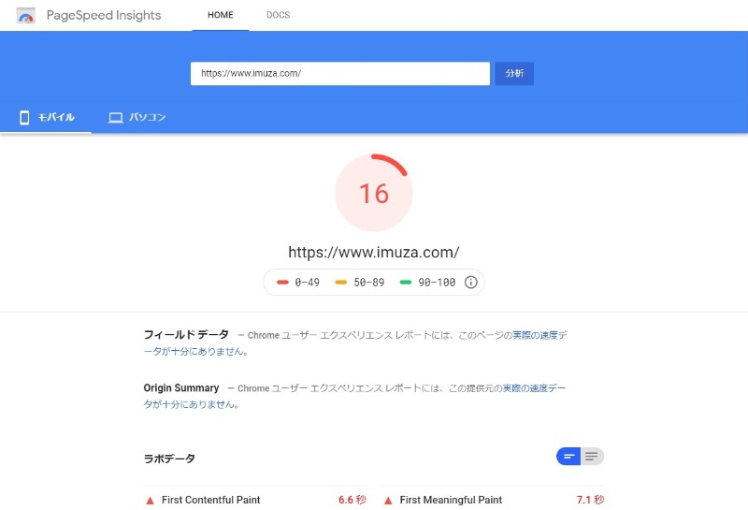Click the フィールド データ heading

tap(186, 335)
